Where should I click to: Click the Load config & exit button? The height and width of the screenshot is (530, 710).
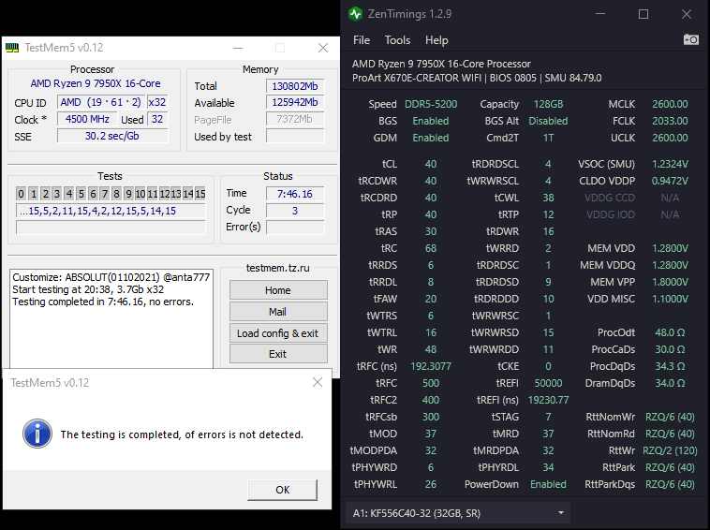277,333
